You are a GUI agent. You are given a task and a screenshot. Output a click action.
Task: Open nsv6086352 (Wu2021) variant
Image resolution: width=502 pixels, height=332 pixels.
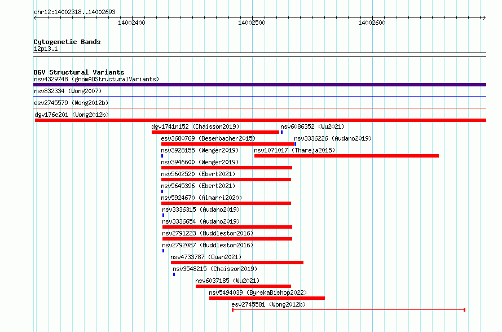point(312,126)
